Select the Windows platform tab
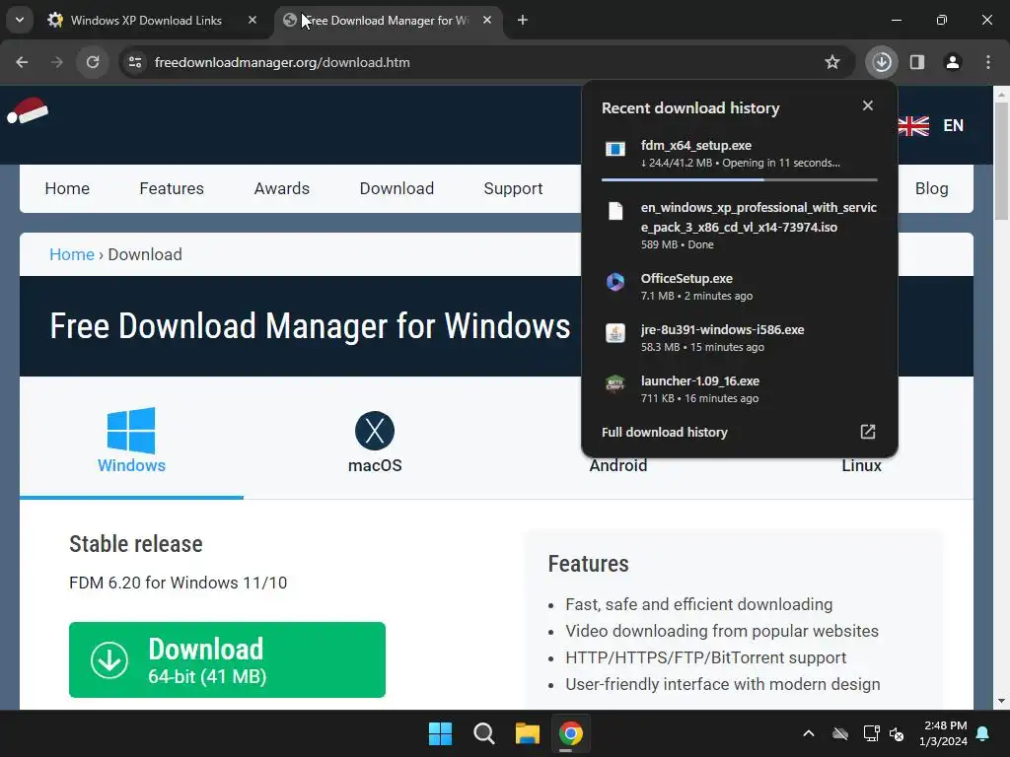 coord(131,441)
